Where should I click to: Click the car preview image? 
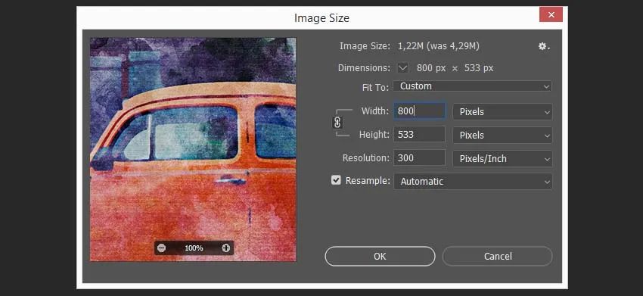[x=193, y=149]
